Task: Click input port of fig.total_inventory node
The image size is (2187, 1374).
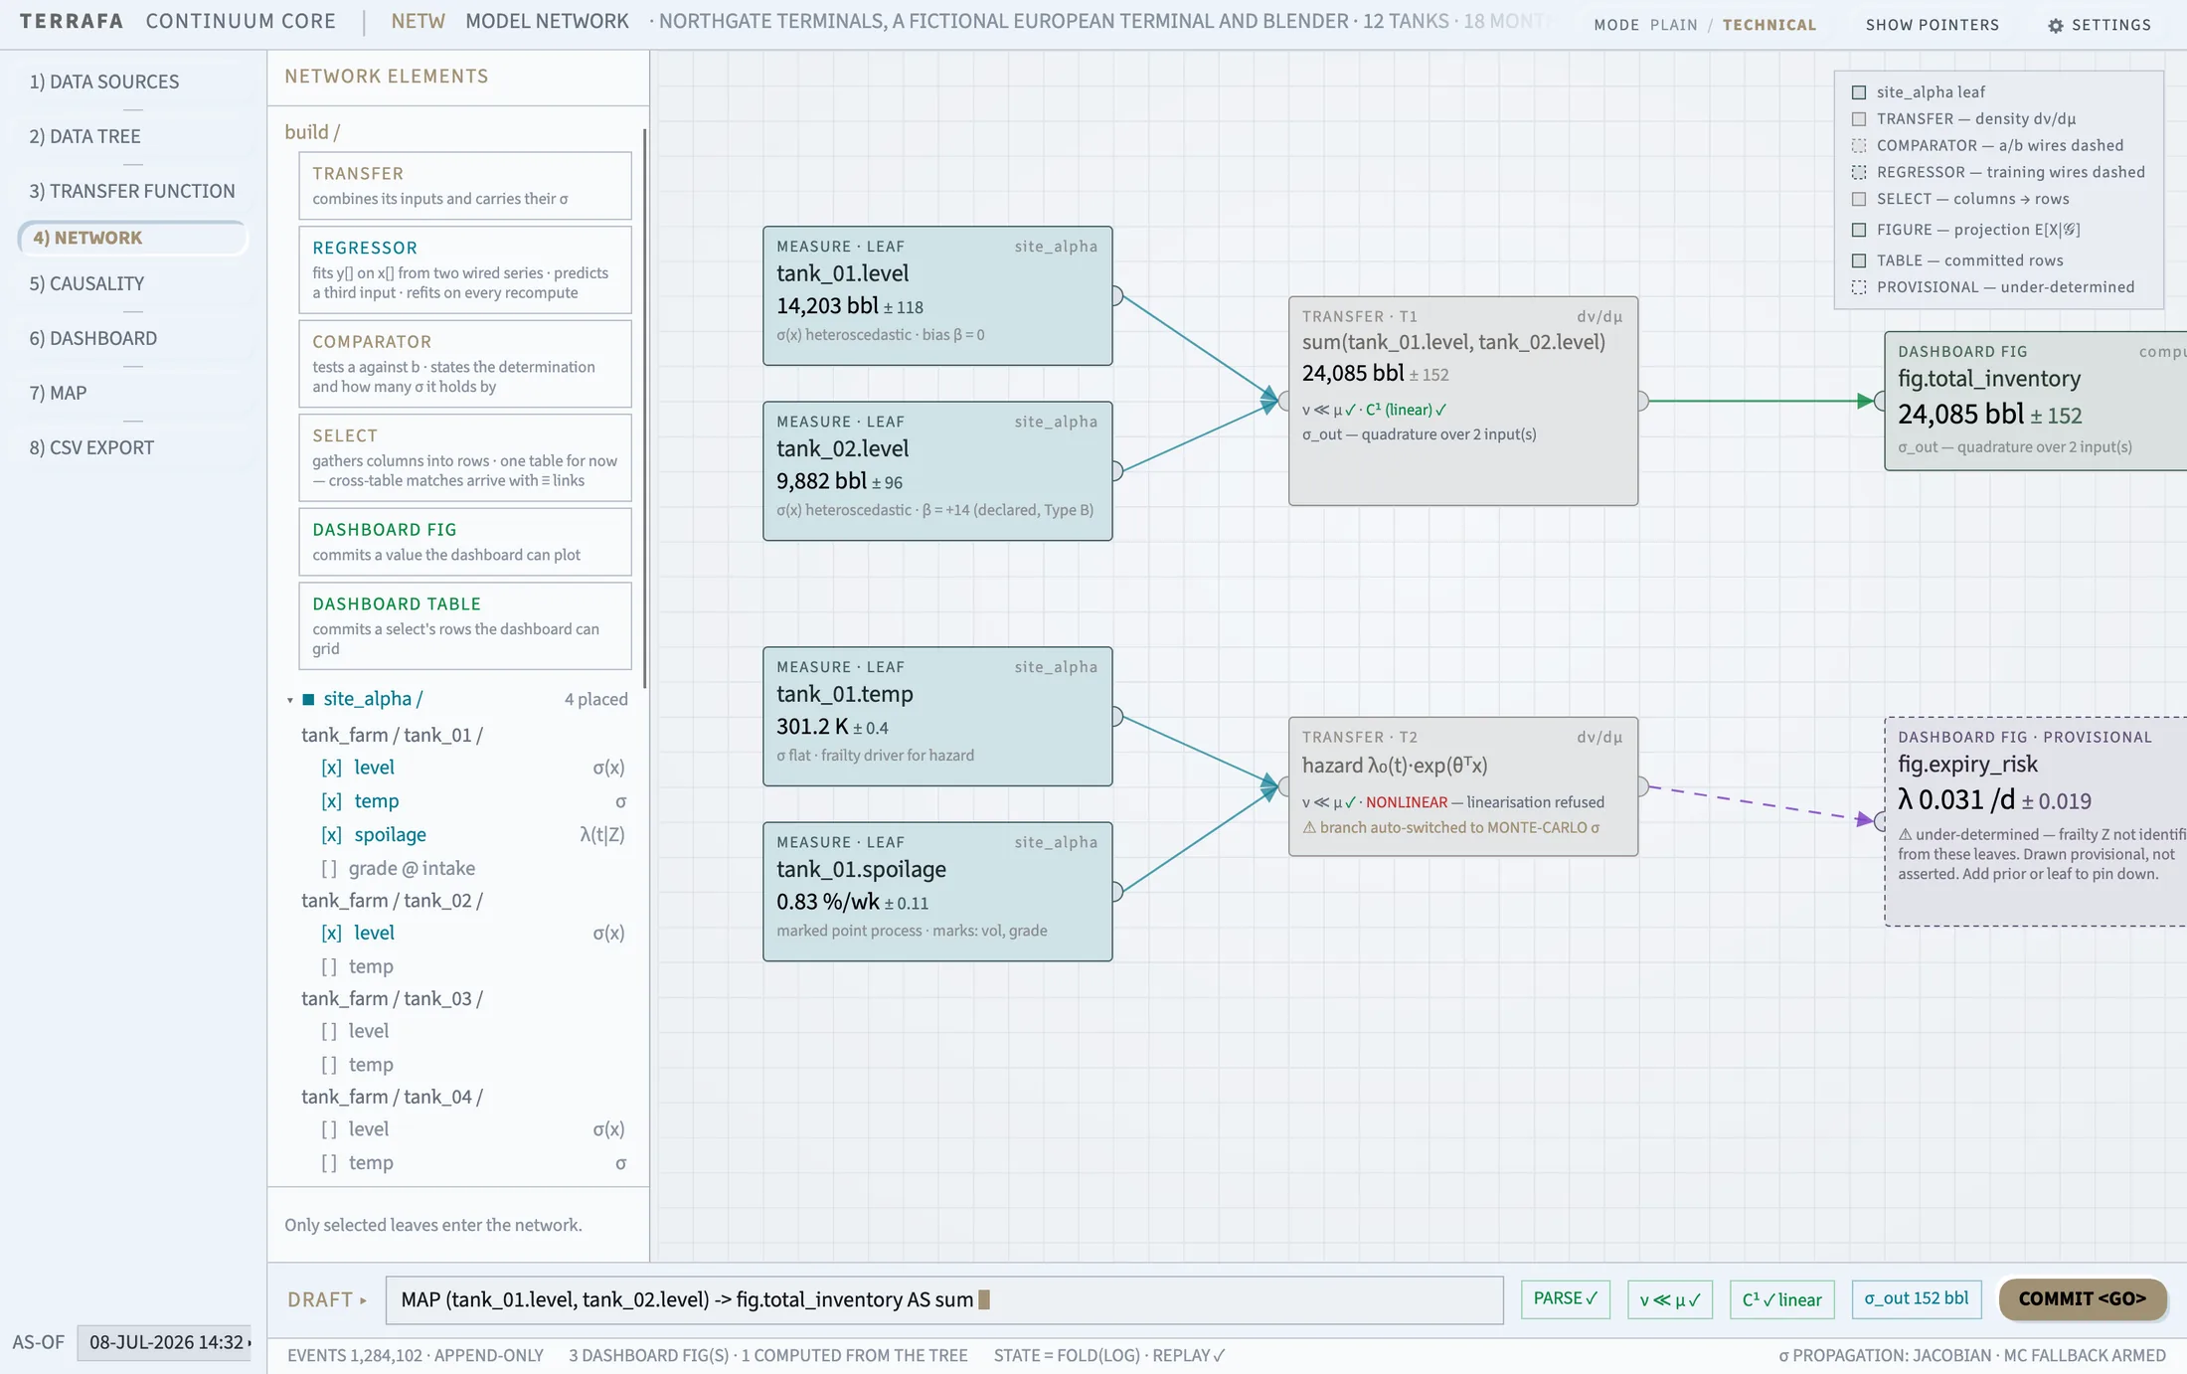Action: pyautogui.click(x=1880, y=401)
